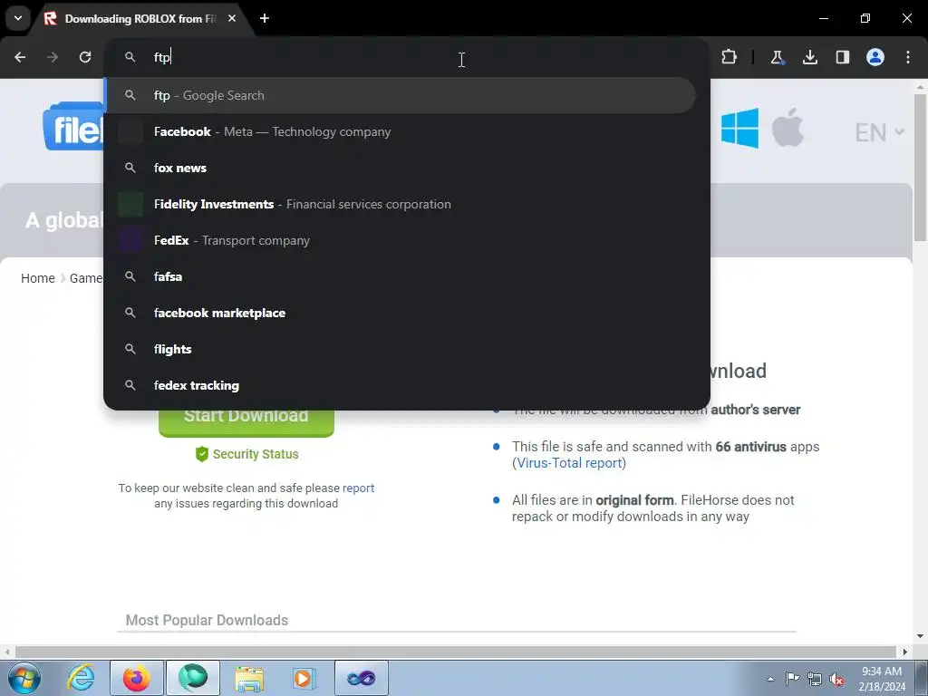The width and height of the screenshot is (928, 696).
Task: Click the FileHorse logo
Action: click(x=73, y=126)
